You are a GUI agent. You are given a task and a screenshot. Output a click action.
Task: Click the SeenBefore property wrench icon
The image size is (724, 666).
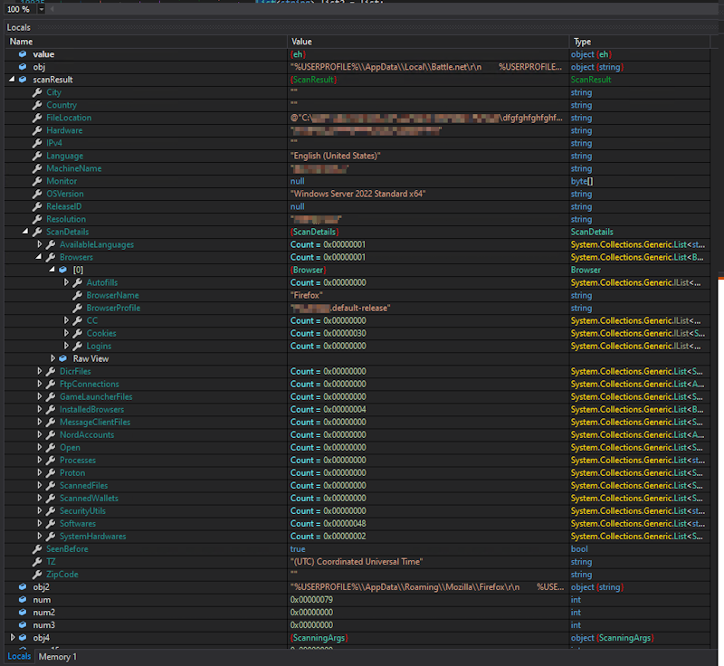[x=37, y=548]
